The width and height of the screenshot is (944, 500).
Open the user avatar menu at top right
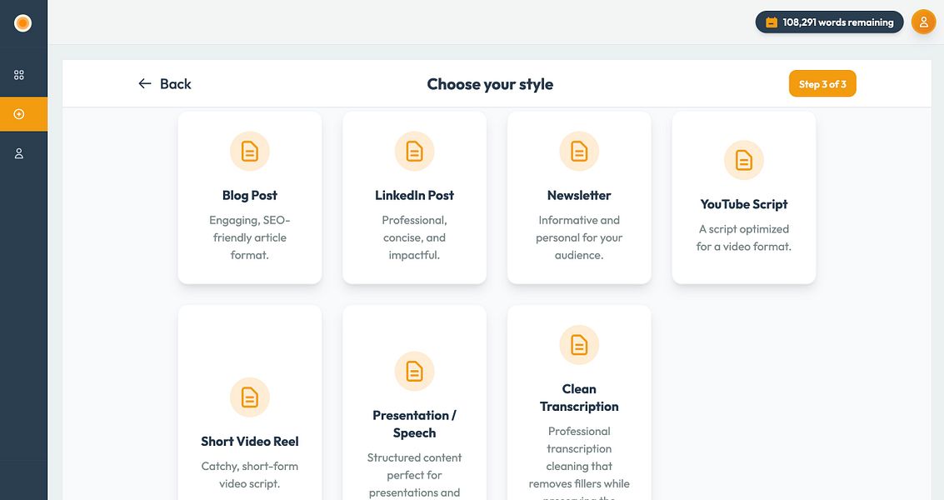point(923,22)
